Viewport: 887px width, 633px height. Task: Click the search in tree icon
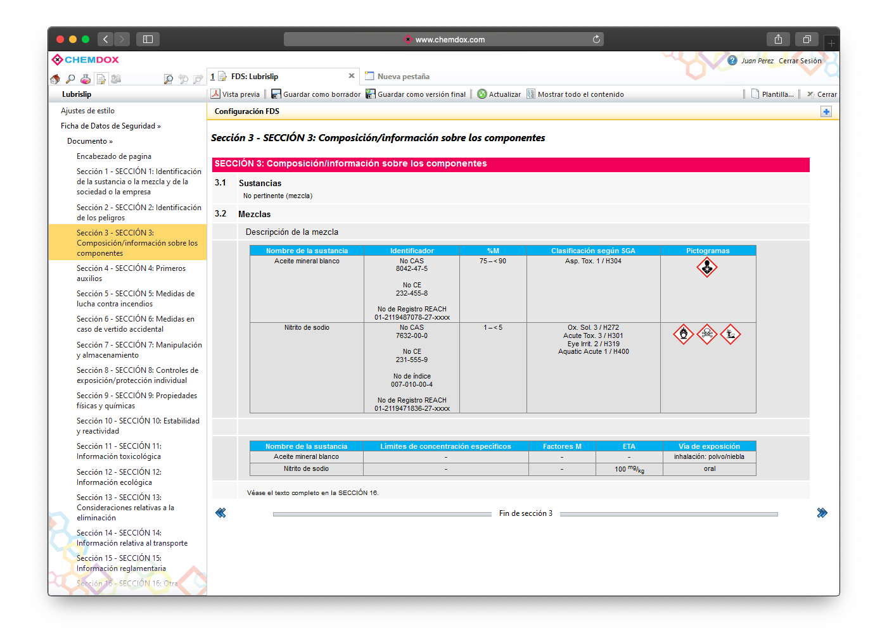[x=168, y=79]
